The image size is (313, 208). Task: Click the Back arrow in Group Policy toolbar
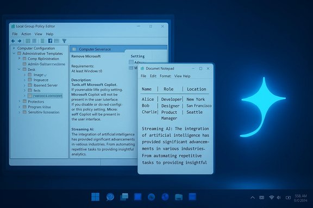click(x=13, y=41)
